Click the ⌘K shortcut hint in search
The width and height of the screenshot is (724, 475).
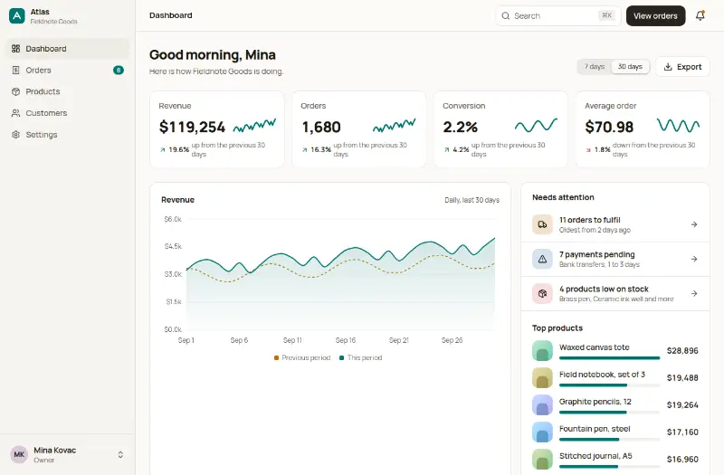coord(606,15)
